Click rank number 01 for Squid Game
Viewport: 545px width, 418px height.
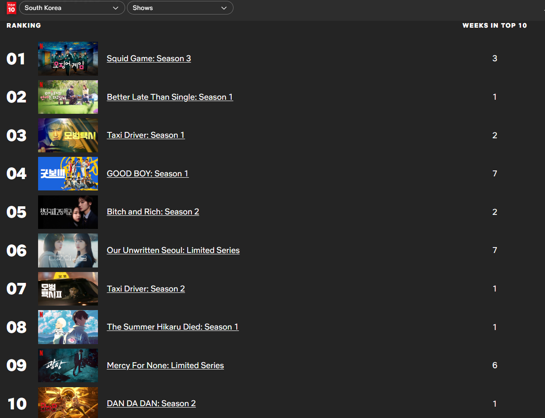16,59
